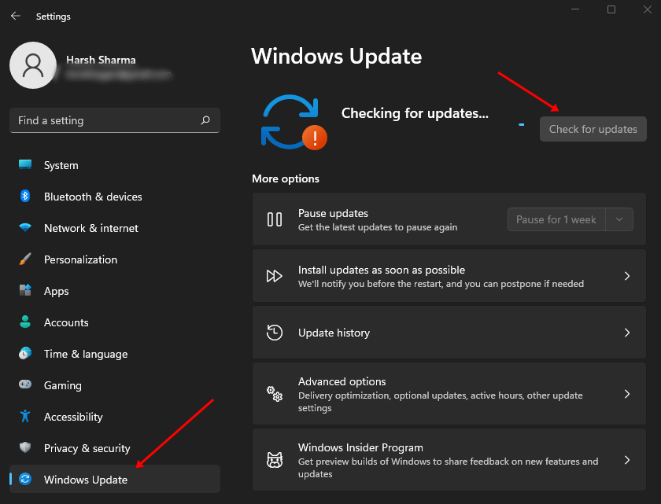Select the Apps icon in the sidebar

(25, 291)
